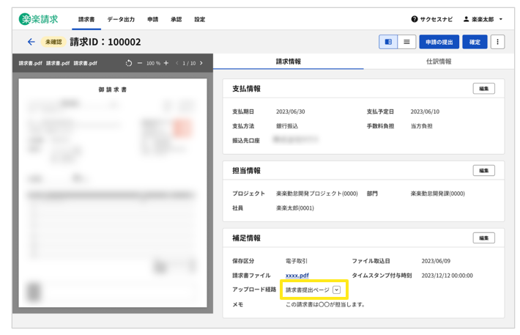Viewport: 520px width, 335px height.
Task: Zoom out the PDF with minus icon
Action: (x=140, y=64)
